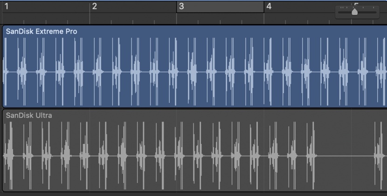Click the silent gap in SanDisk Ultra waveform
This screenshot has height=196, width=387.
pos(345,155)
